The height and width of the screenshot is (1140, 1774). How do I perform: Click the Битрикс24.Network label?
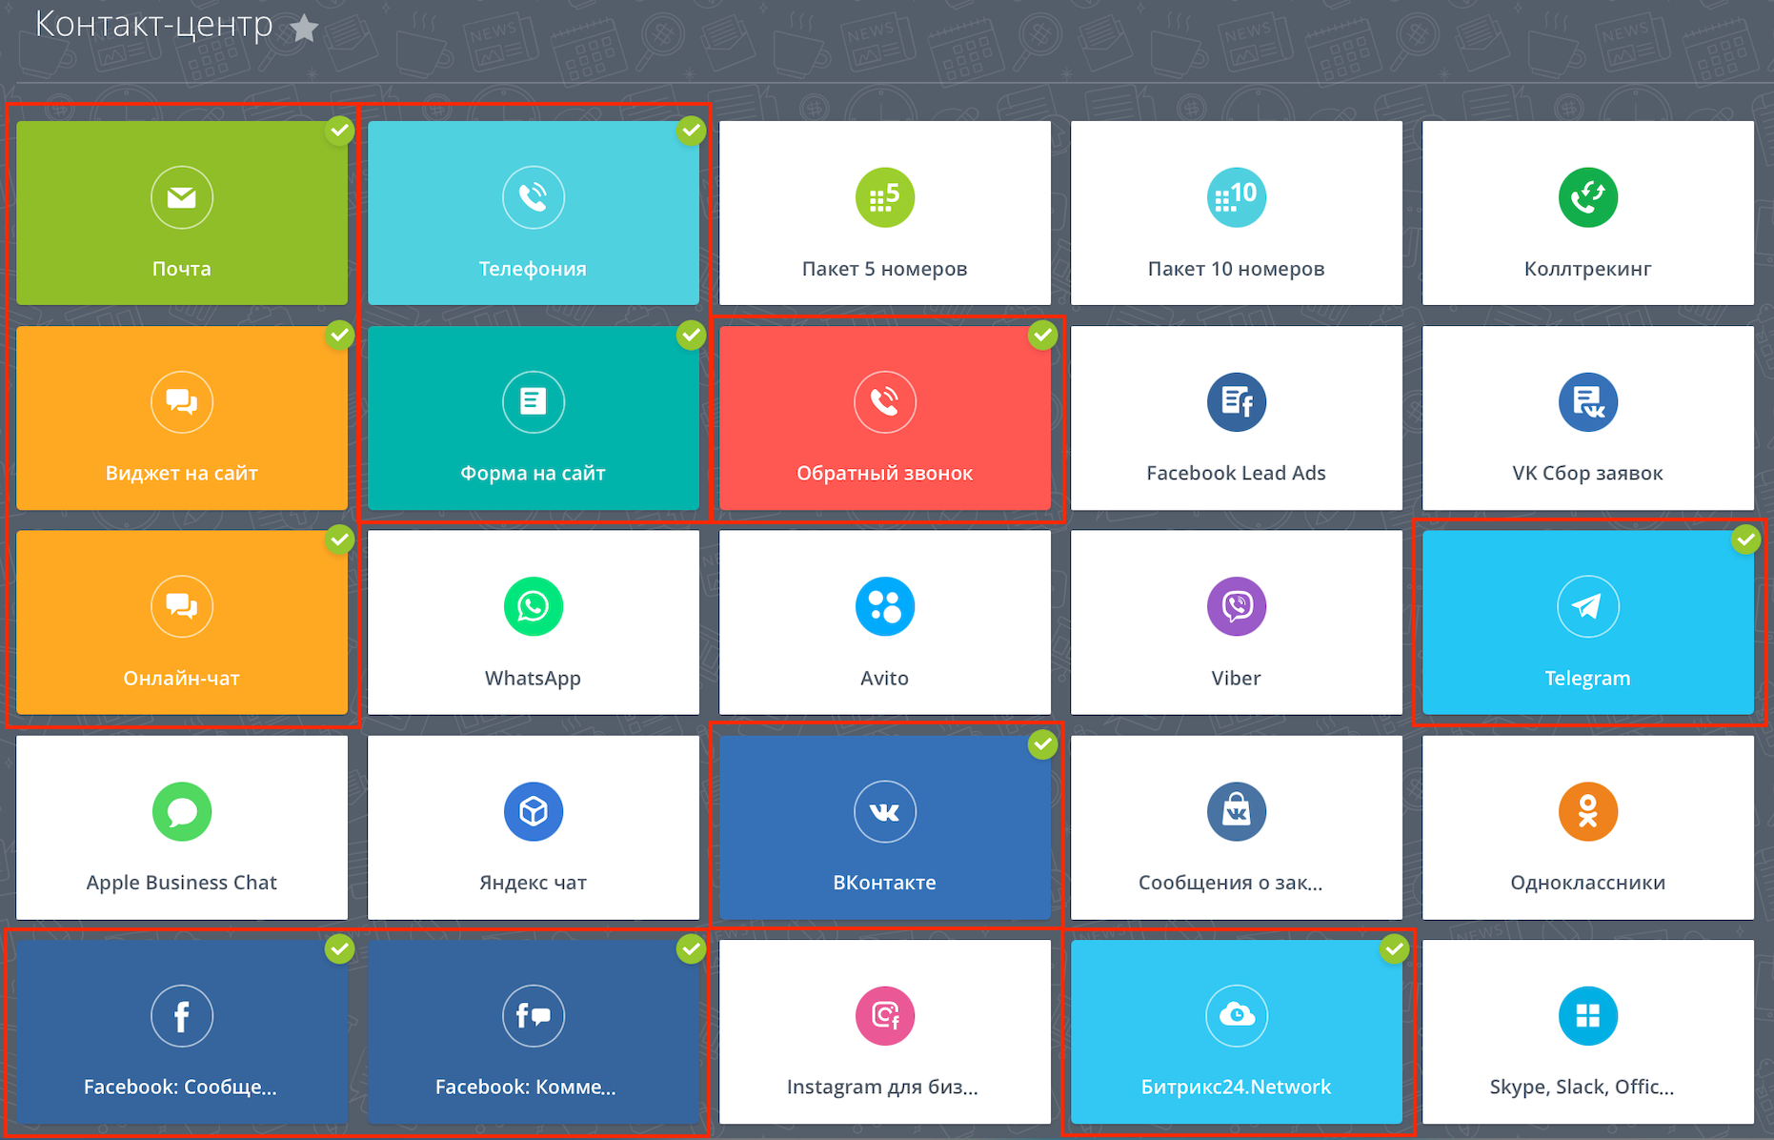coord(1236,1087)
